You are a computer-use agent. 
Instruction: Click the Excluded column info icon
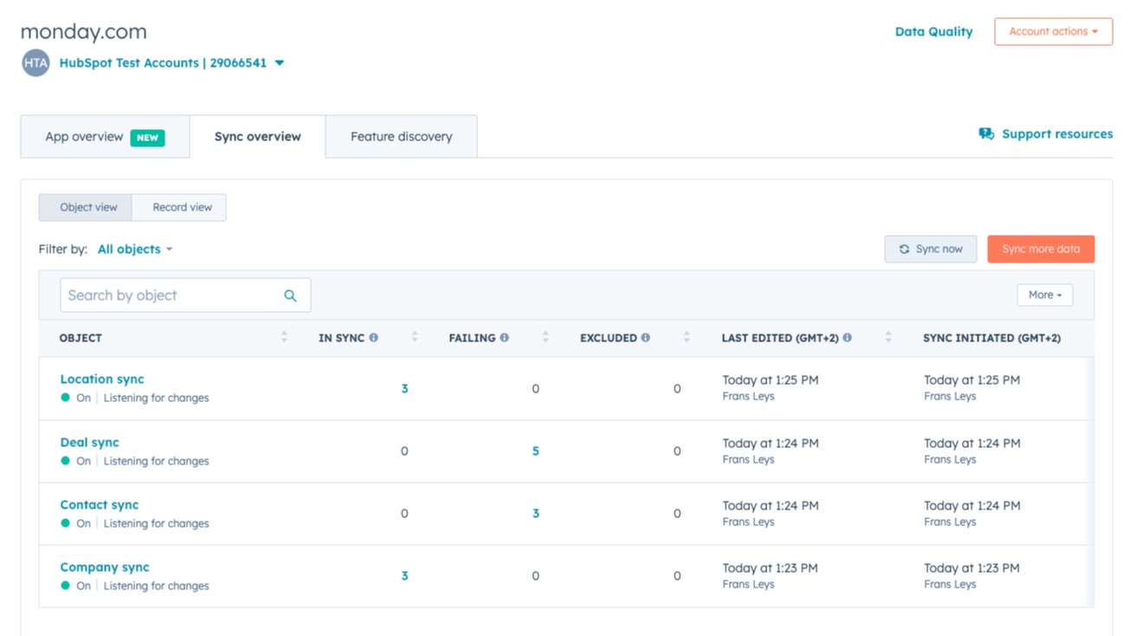(x=646, y=338)
